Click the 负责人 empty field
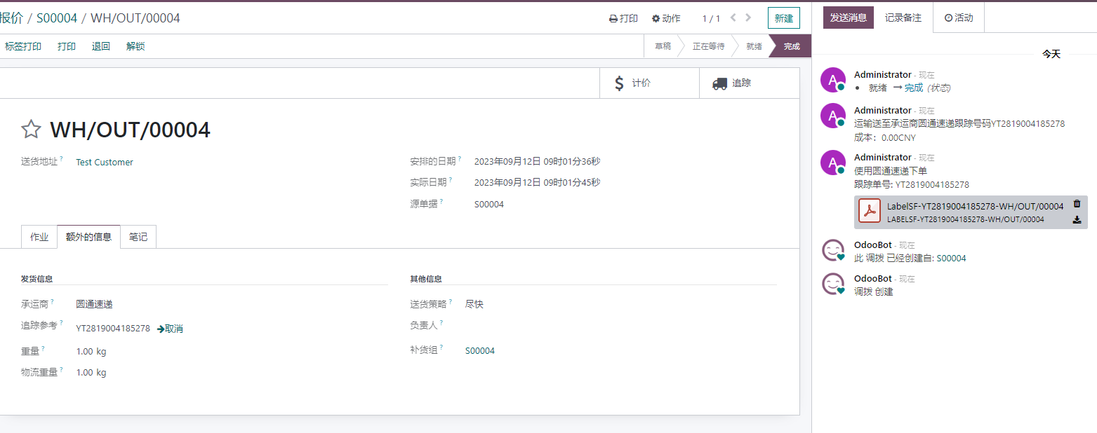This screenshot has width=1097, height=433. 620,325
